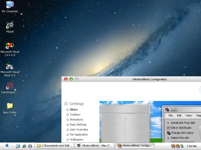Click the Show Desktop quick launch icon
Screen dimensions: 201x150
pyautogui.click(x=18, y=146)
